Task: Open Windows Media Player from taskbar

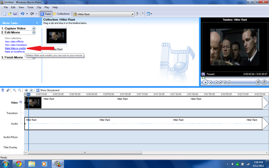Action: coord(44,164)
